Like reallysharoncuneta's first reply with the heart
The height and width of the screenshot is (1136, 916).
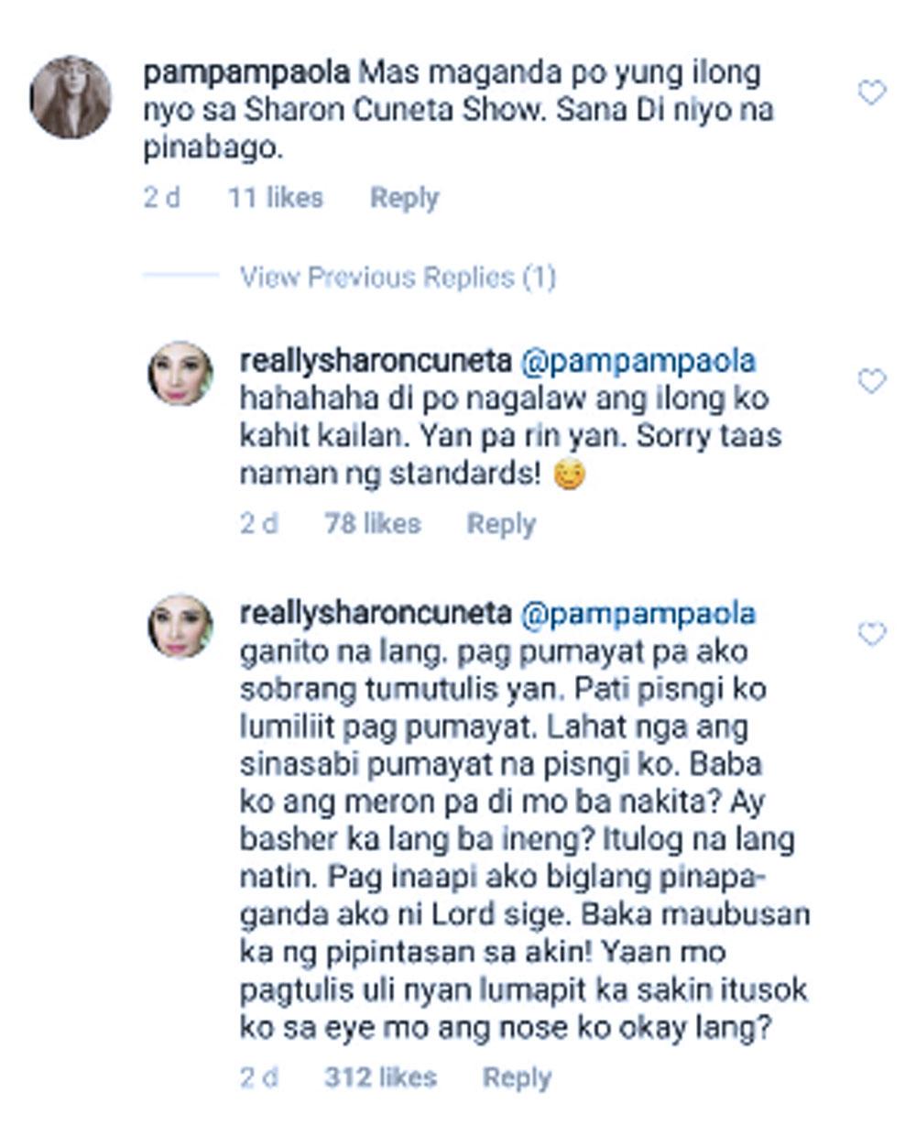pyautogui.click(x=871, y=381)
